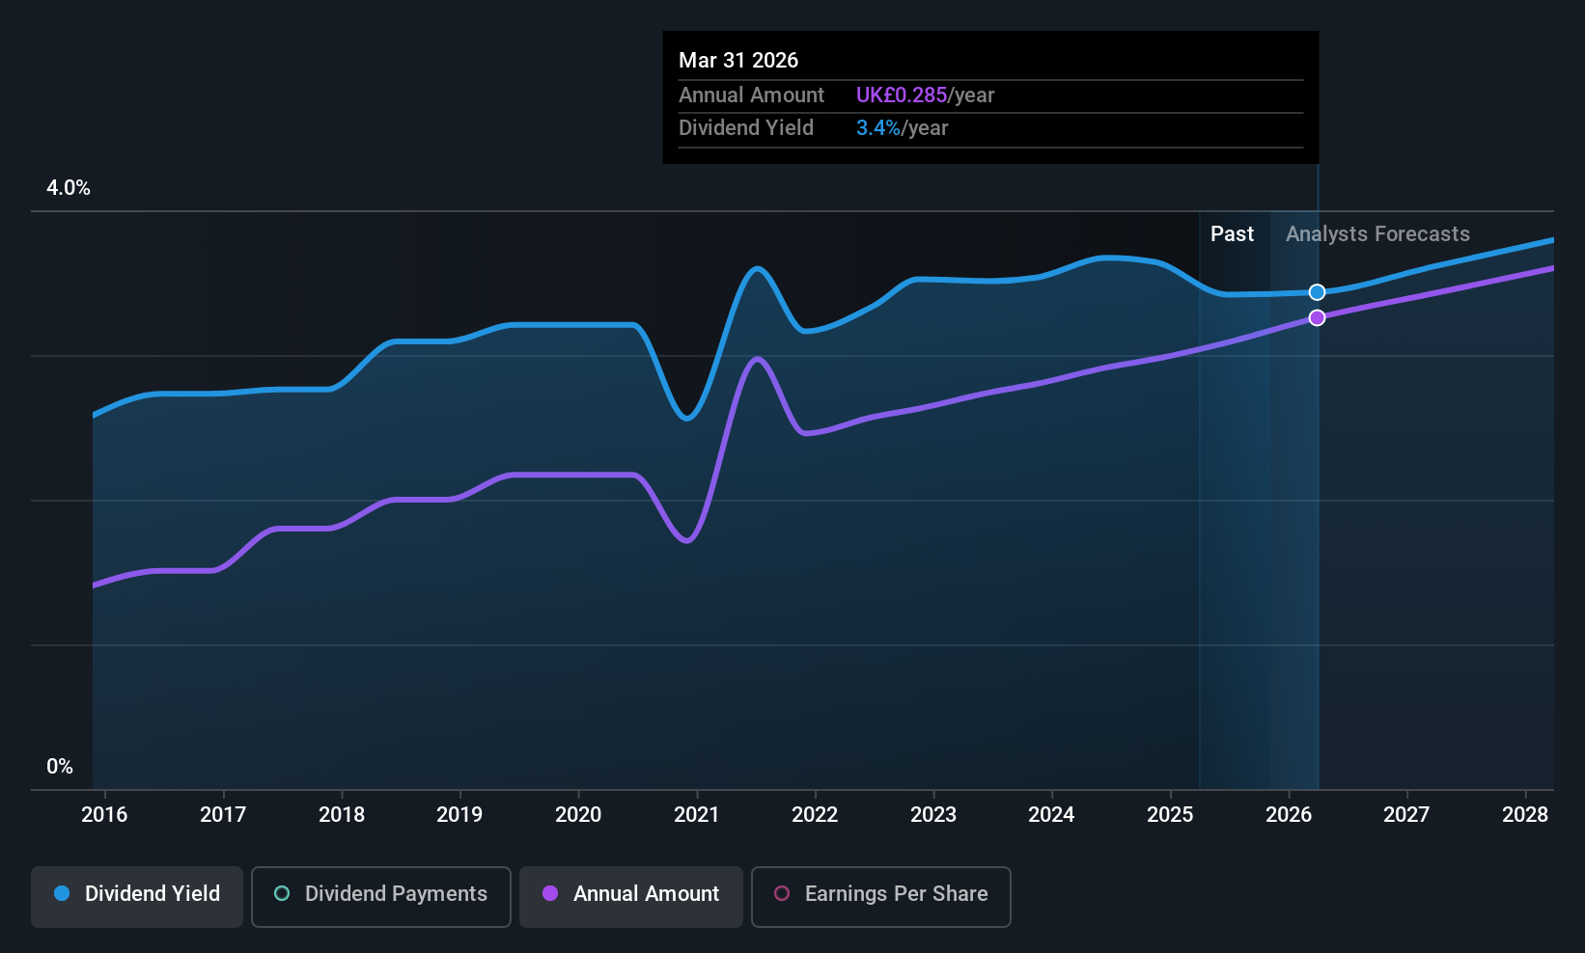Image resolution: width=1585 pixels, height=953 pixels.
Task: Click the 2016 x-axis year label
Action: tap(104, 815)
